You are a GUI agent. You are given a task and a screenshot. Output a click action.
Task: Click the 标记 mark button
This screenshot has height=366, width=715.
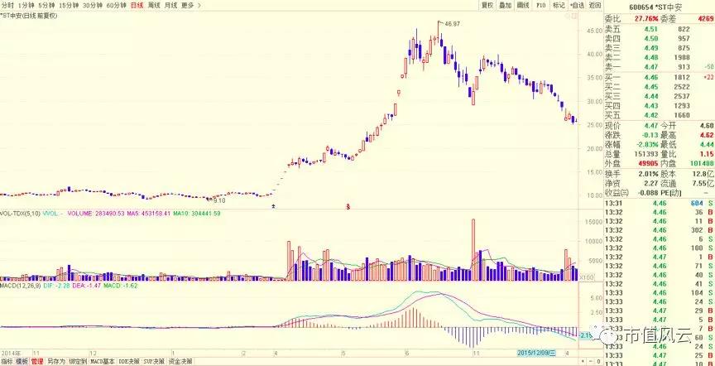coord(559,6)
